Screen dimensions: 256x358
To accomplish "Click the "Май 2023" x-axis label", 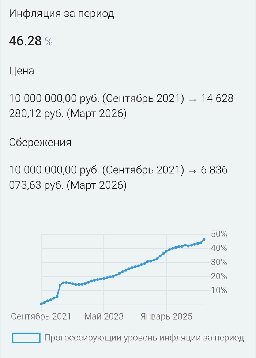I will 104,317.
